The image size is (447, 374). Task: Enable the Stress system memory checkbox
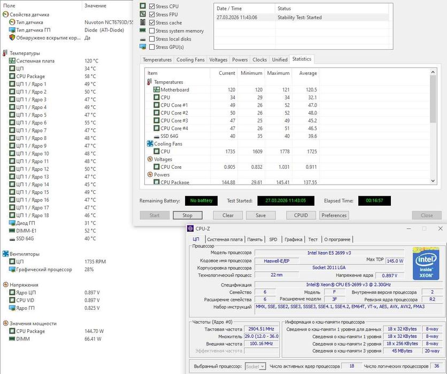[x=152, y=30]
